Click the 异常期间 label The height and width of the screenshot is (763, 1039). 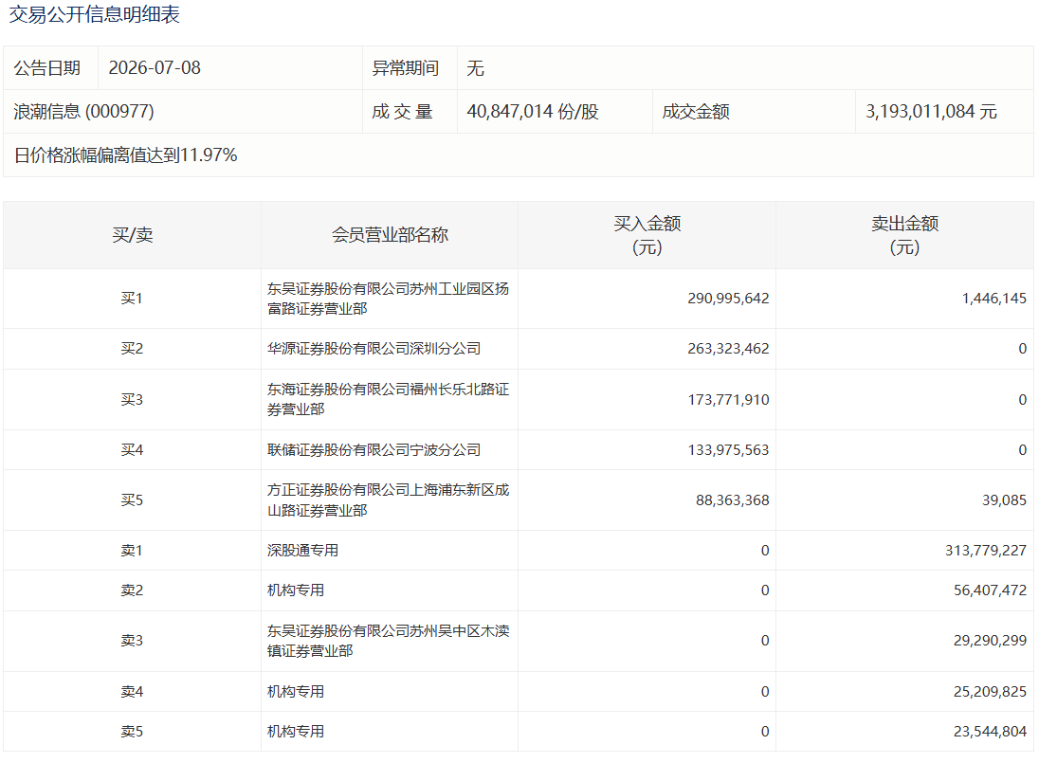pyautogui.click(x=406, y=67)
